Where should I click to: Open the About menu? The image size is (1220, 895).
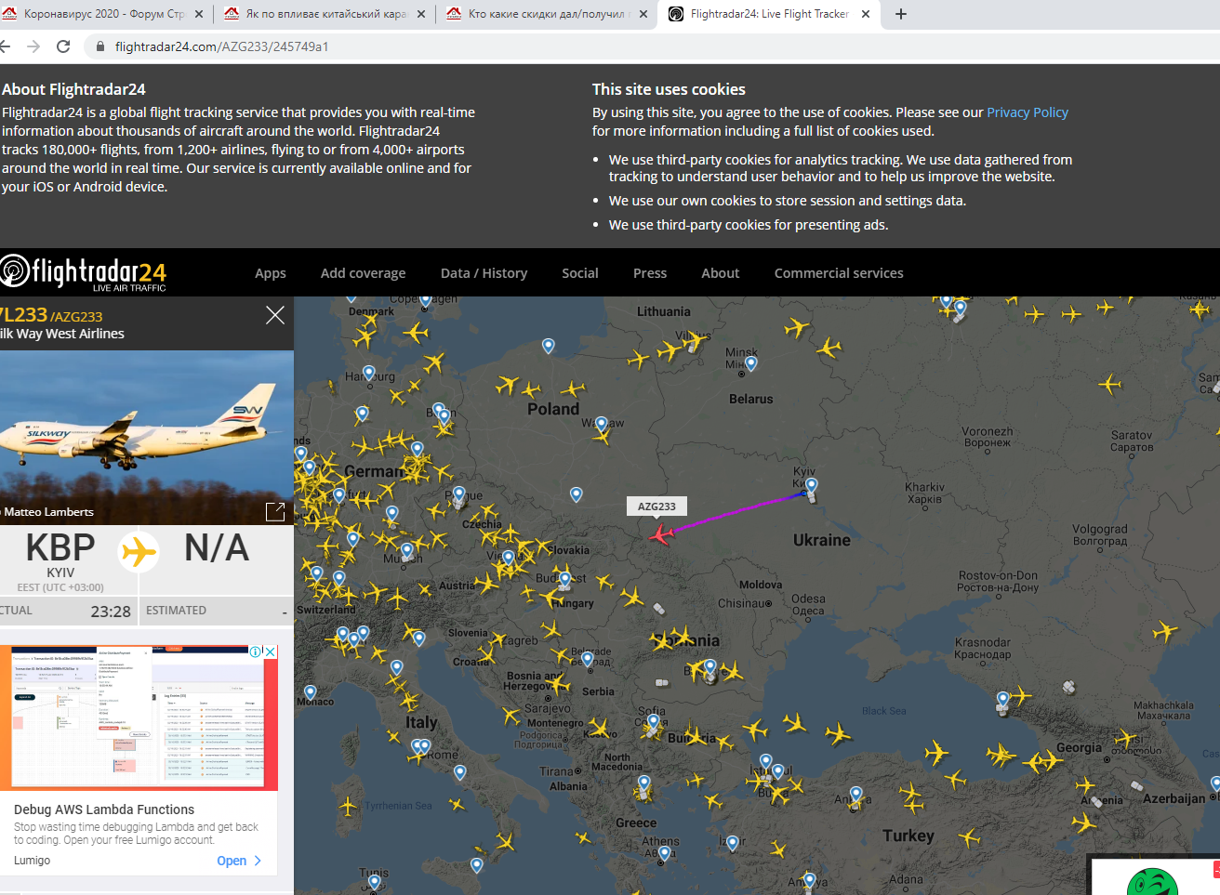(x=721, y=273)
